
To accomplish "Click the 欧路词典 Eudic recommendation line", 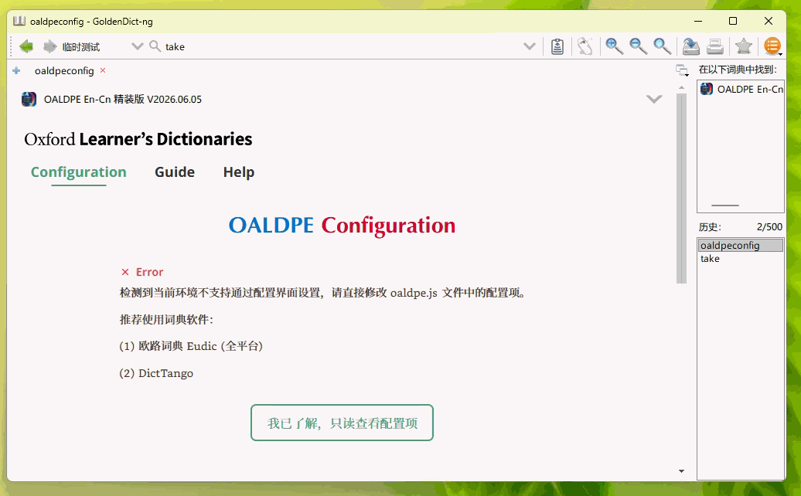I will [x=191, y=346].
